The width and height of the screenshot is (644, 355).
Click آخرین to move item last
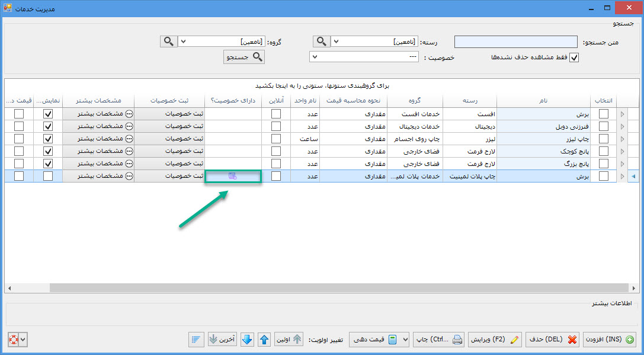[222, 340]
